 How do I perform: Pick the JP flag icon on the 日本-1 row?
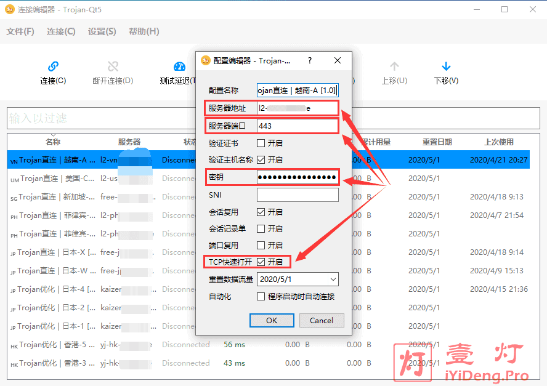[13, 328]
